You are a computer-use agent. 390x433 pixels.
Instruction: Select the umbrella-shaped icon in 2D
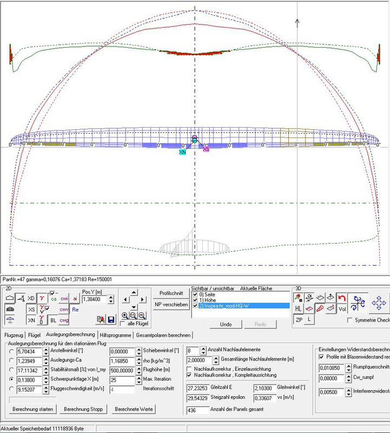click(x=10, y=320)
